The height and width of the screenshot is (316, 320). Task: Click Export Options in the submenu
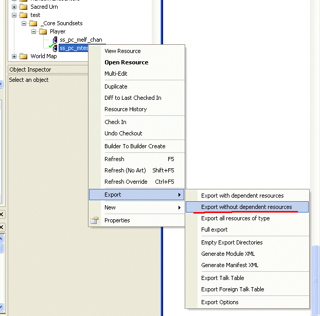[220, 302]
